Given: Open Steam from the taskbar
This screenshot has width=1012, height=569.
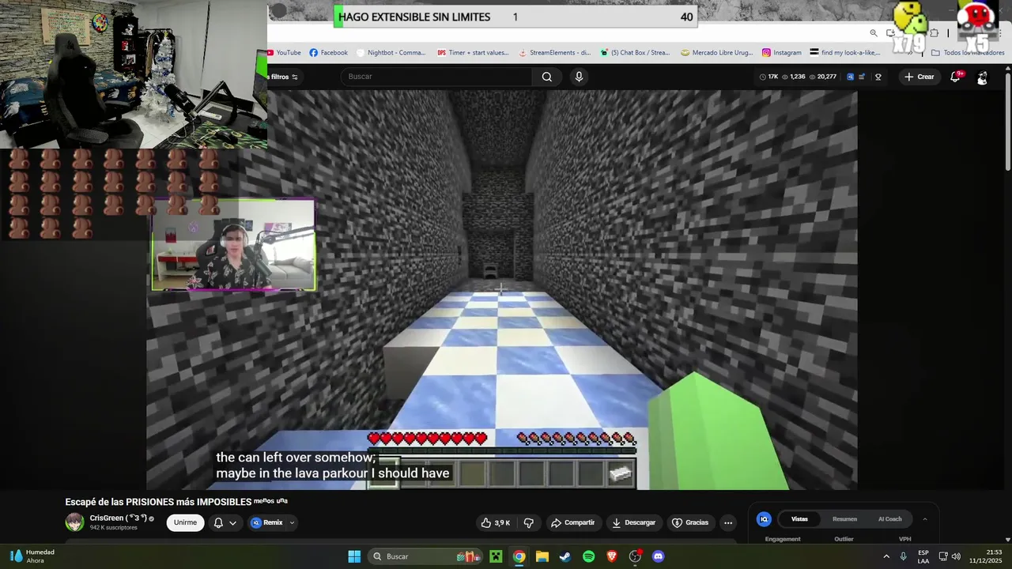Looking at the screenshot, I should [x=565, y=556].
